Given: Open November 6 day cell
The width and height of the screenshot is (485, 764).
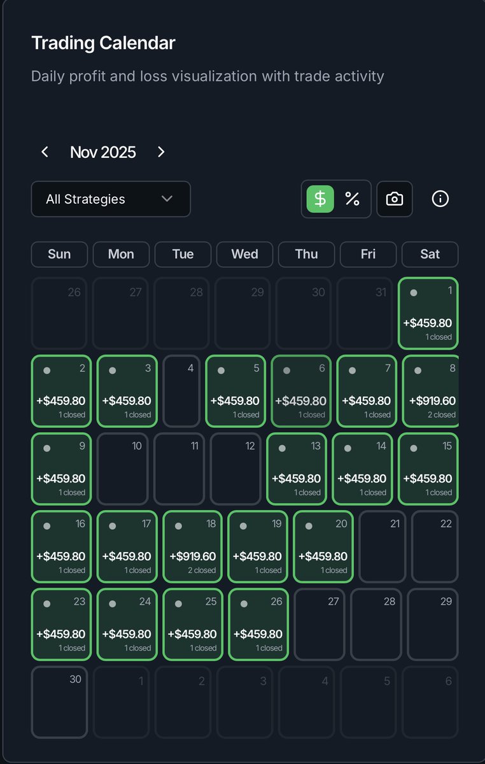Looking at the screenshot, I should pos(301,391).
